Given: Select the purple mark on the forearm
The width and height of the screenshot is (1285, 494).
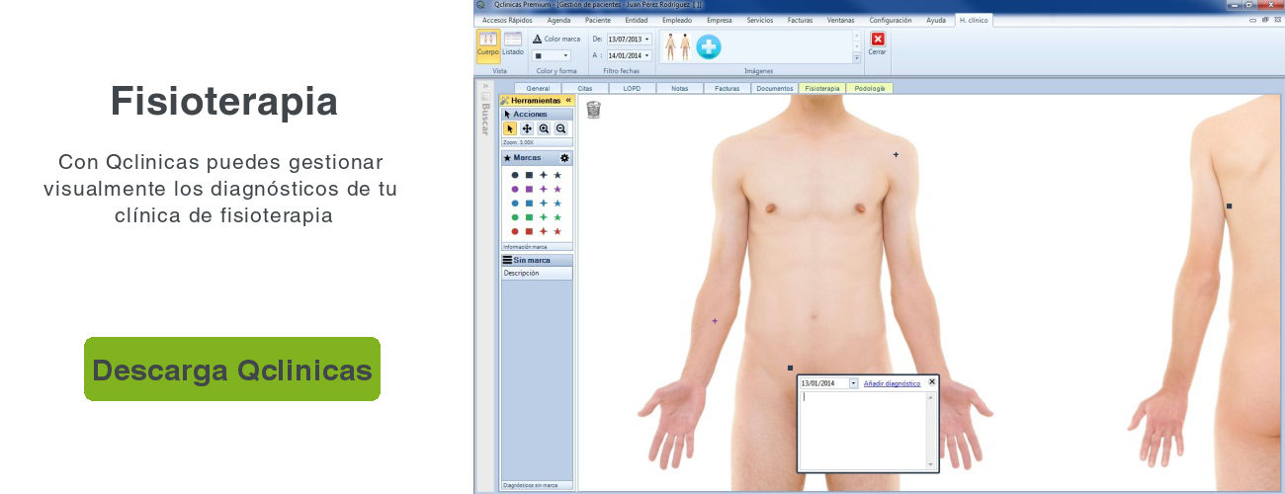Looking at the screenshot, I should (x=715, y=321).
